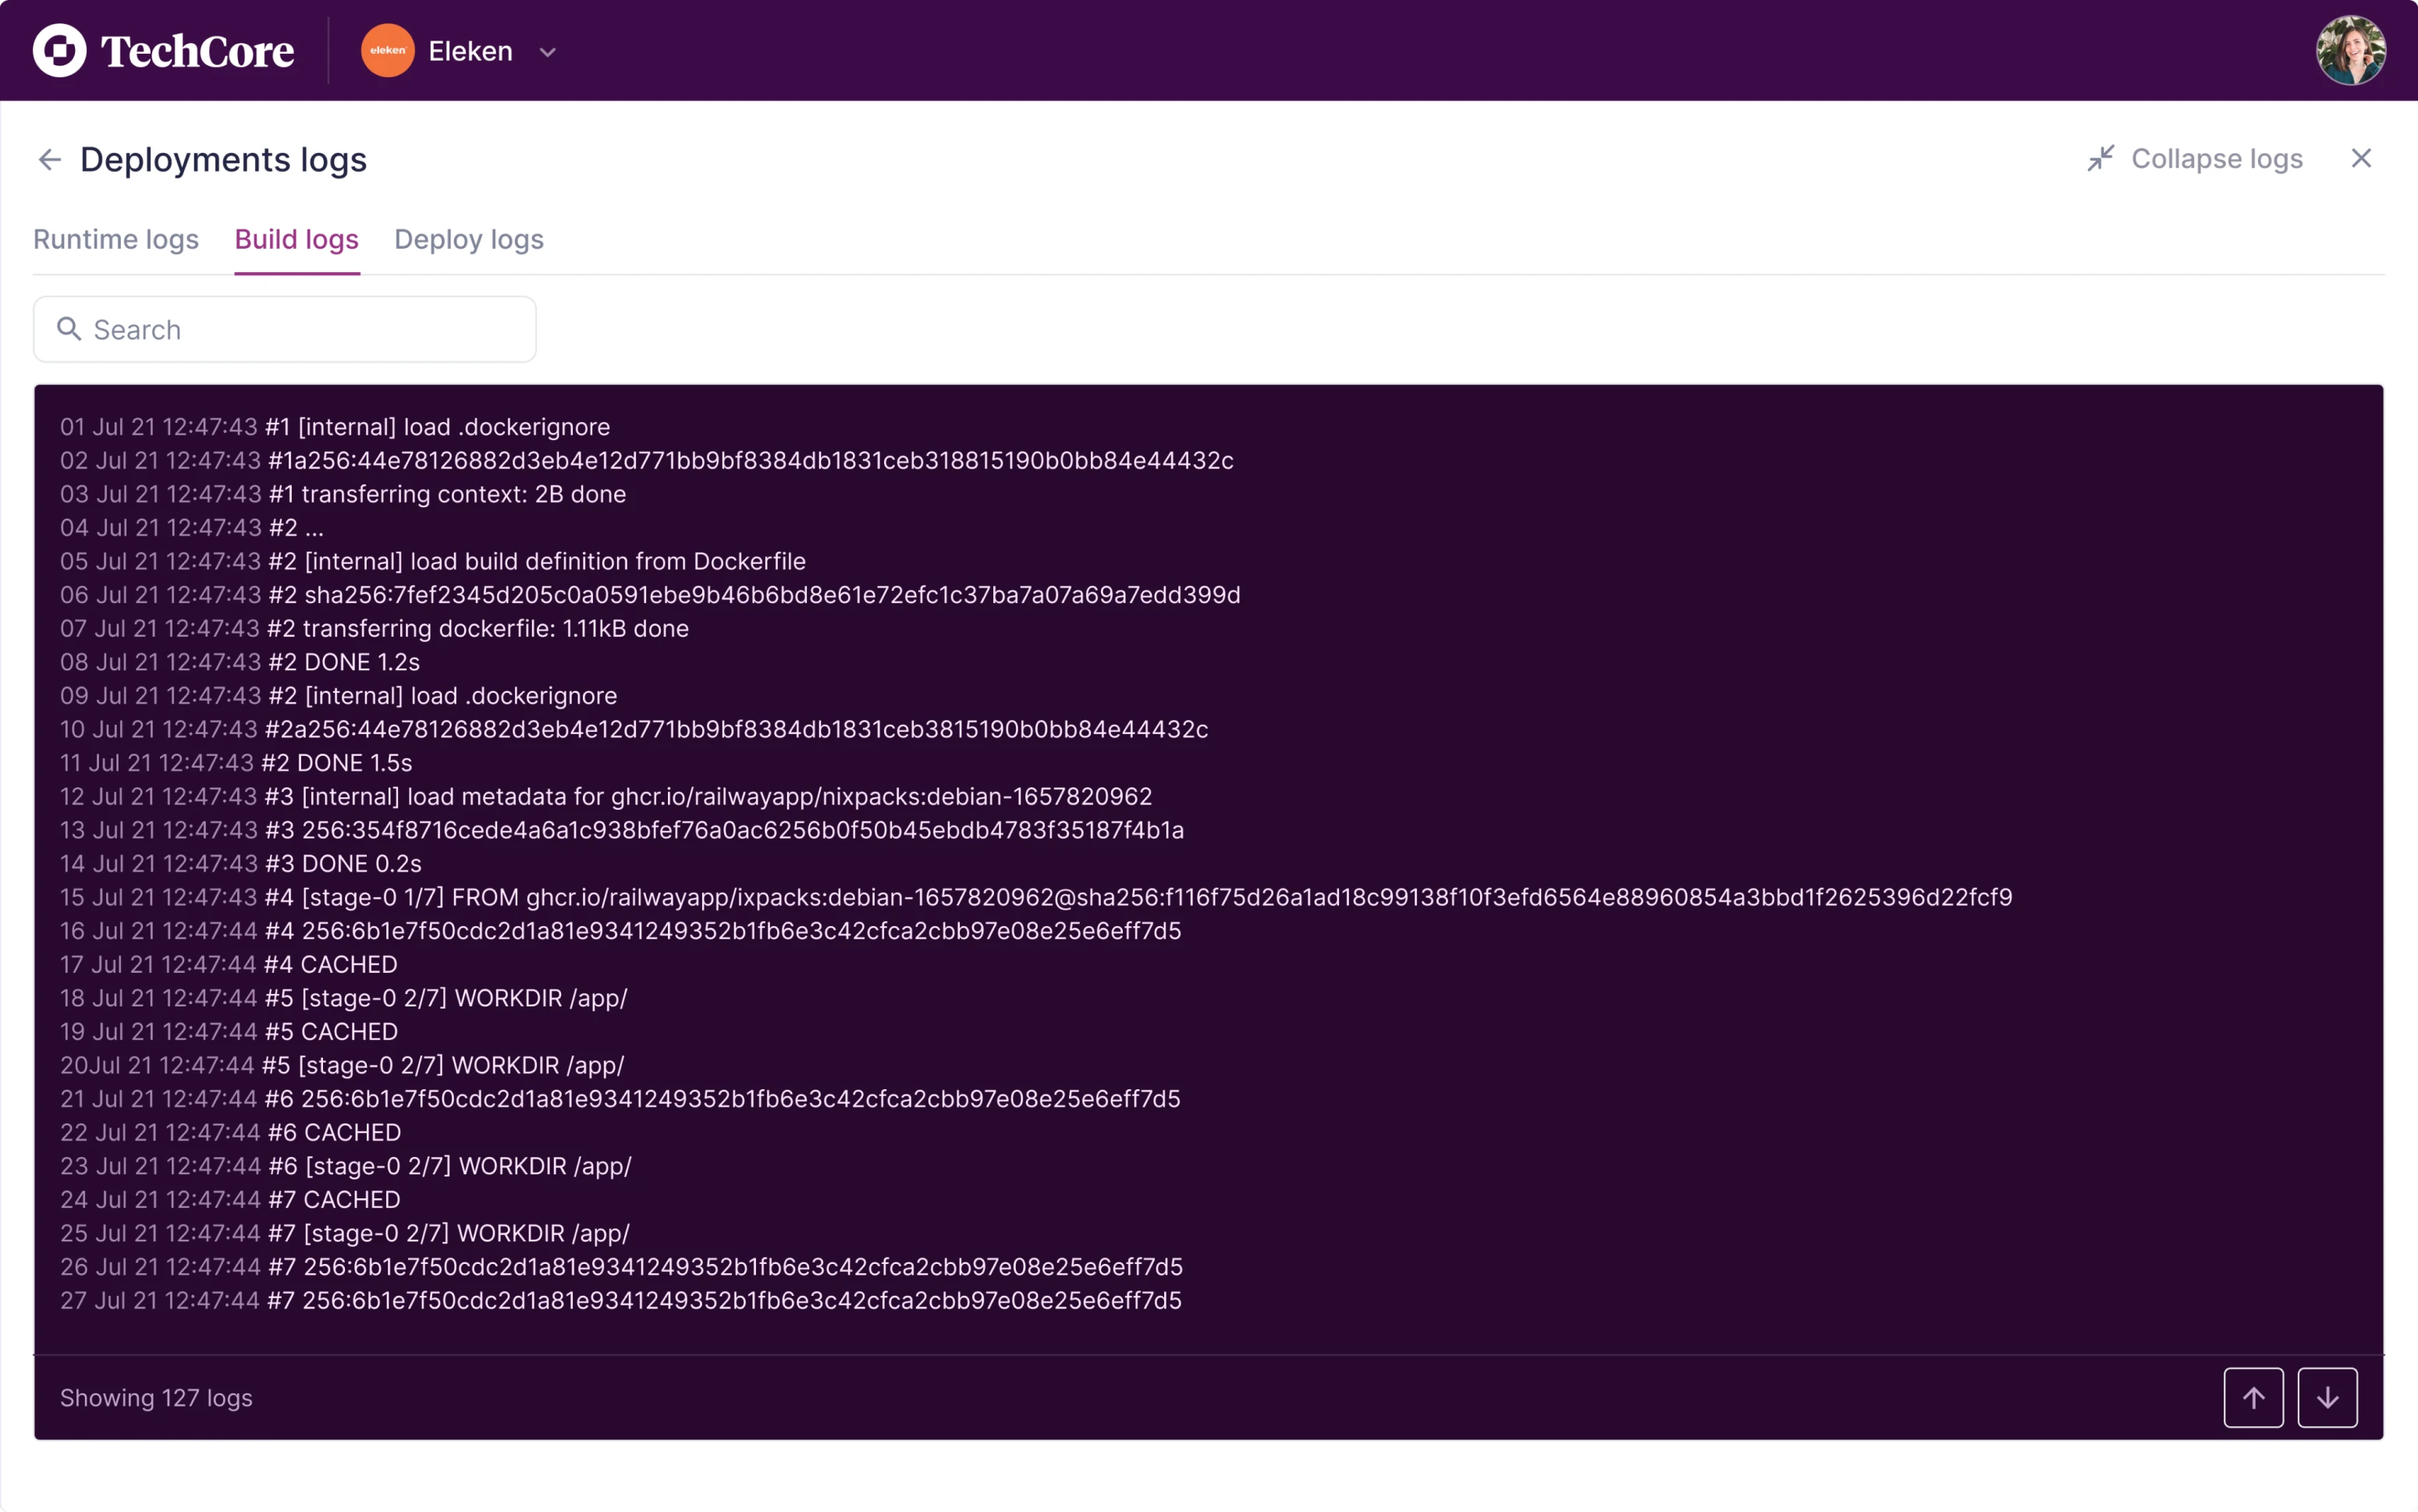Open the account menu from the avatar

(2350, 49)
